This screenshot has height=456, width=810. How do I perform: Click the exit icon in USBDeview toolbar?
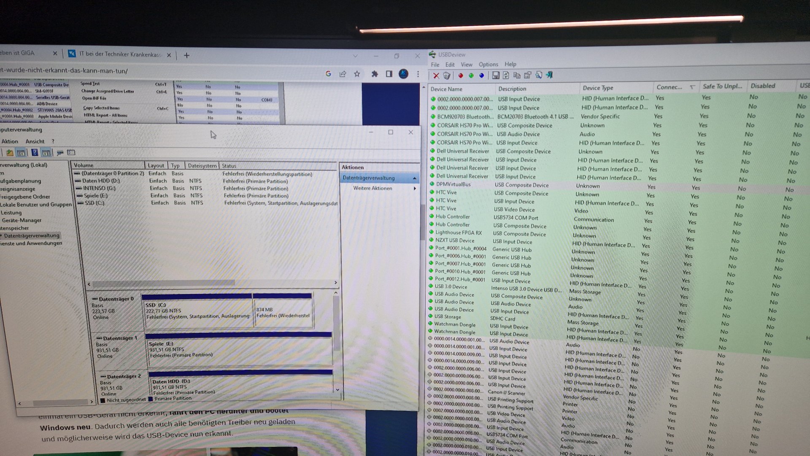click(x=549, y=75)
